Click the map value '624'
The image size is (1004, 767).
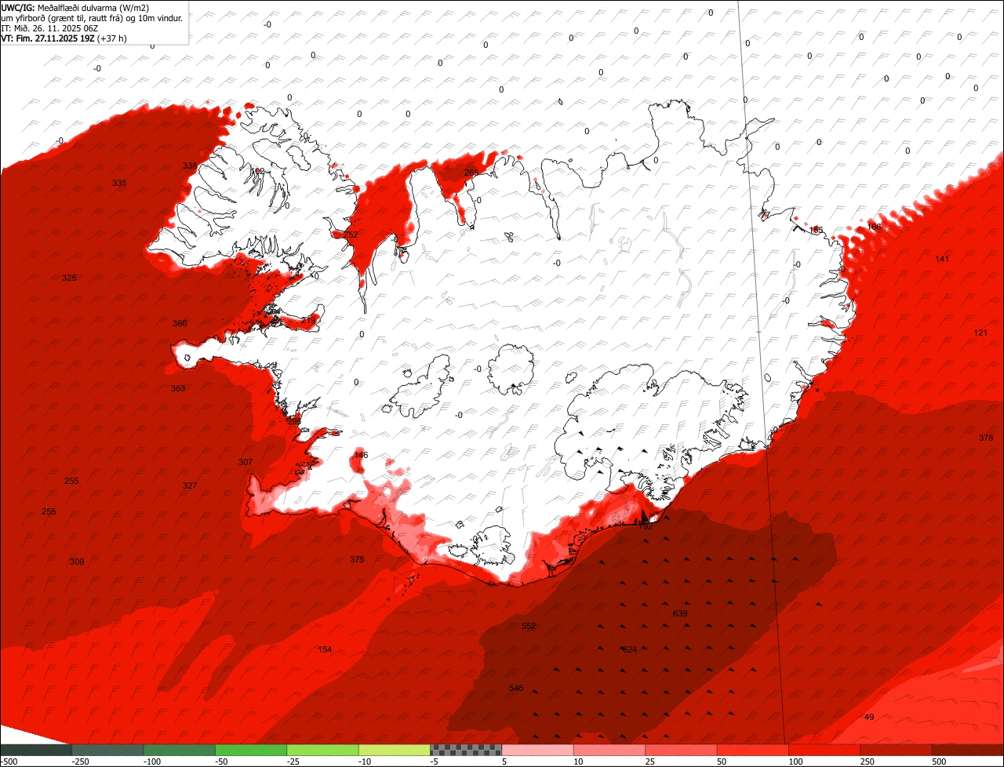[630, 649]
